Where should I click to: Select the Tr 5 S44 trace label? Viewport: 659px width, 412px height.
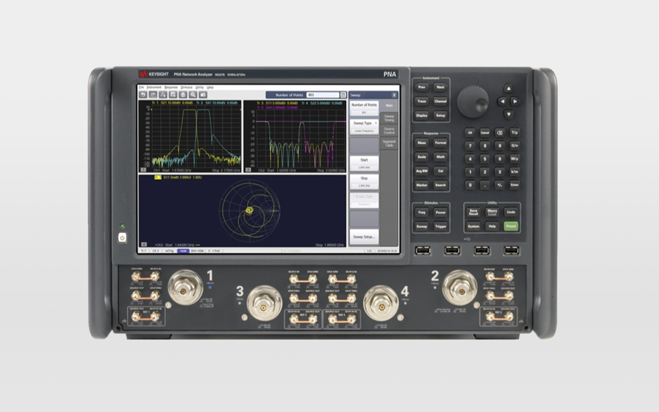[278, 107]
